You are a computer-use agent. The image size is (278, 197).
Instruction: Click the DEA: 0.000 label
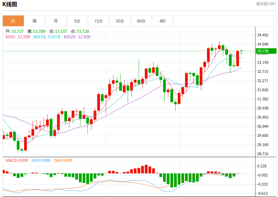pyautogui.click(x=63, y=160)
